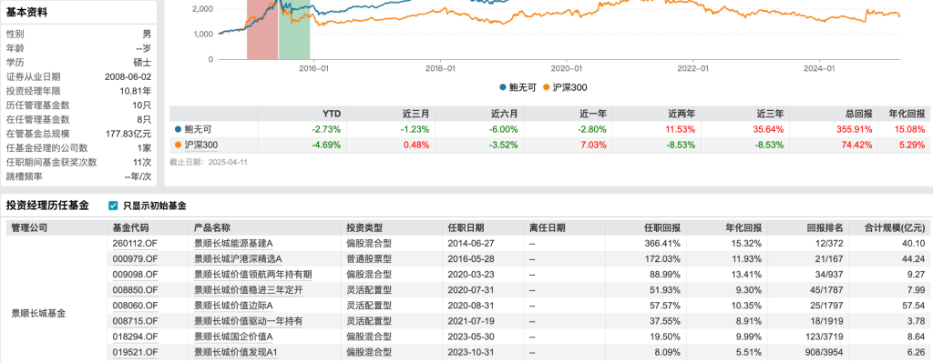Uncheck 只显示初始基金 checkbox
This screenshot has height=362, width=933.
coord(113,206)
